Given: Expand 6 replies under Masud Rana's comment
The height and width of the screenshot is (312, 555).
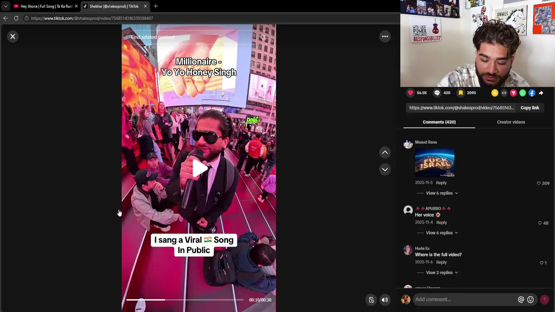Looking at the screenshot, I should click(441, 193).
